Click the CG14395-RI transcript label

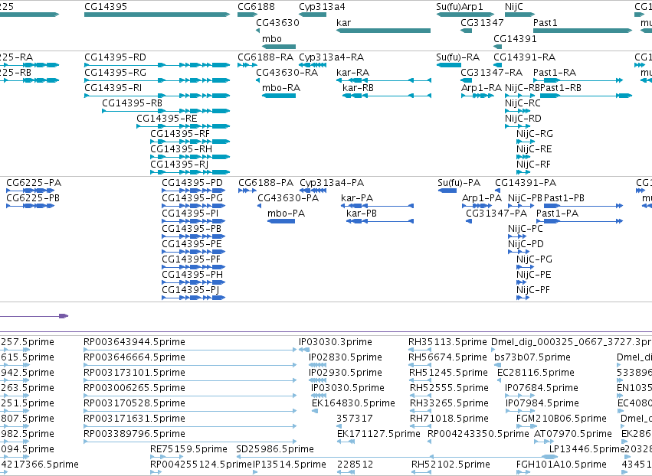(x=113, y=88)
